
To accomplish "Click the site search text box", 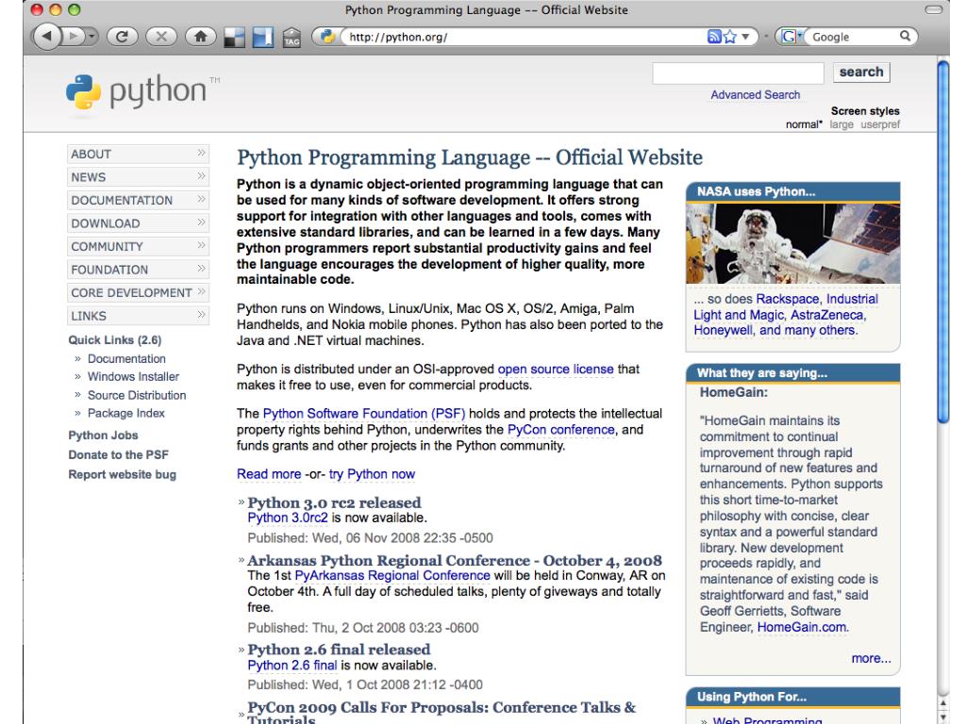I will tap(738, 74).
